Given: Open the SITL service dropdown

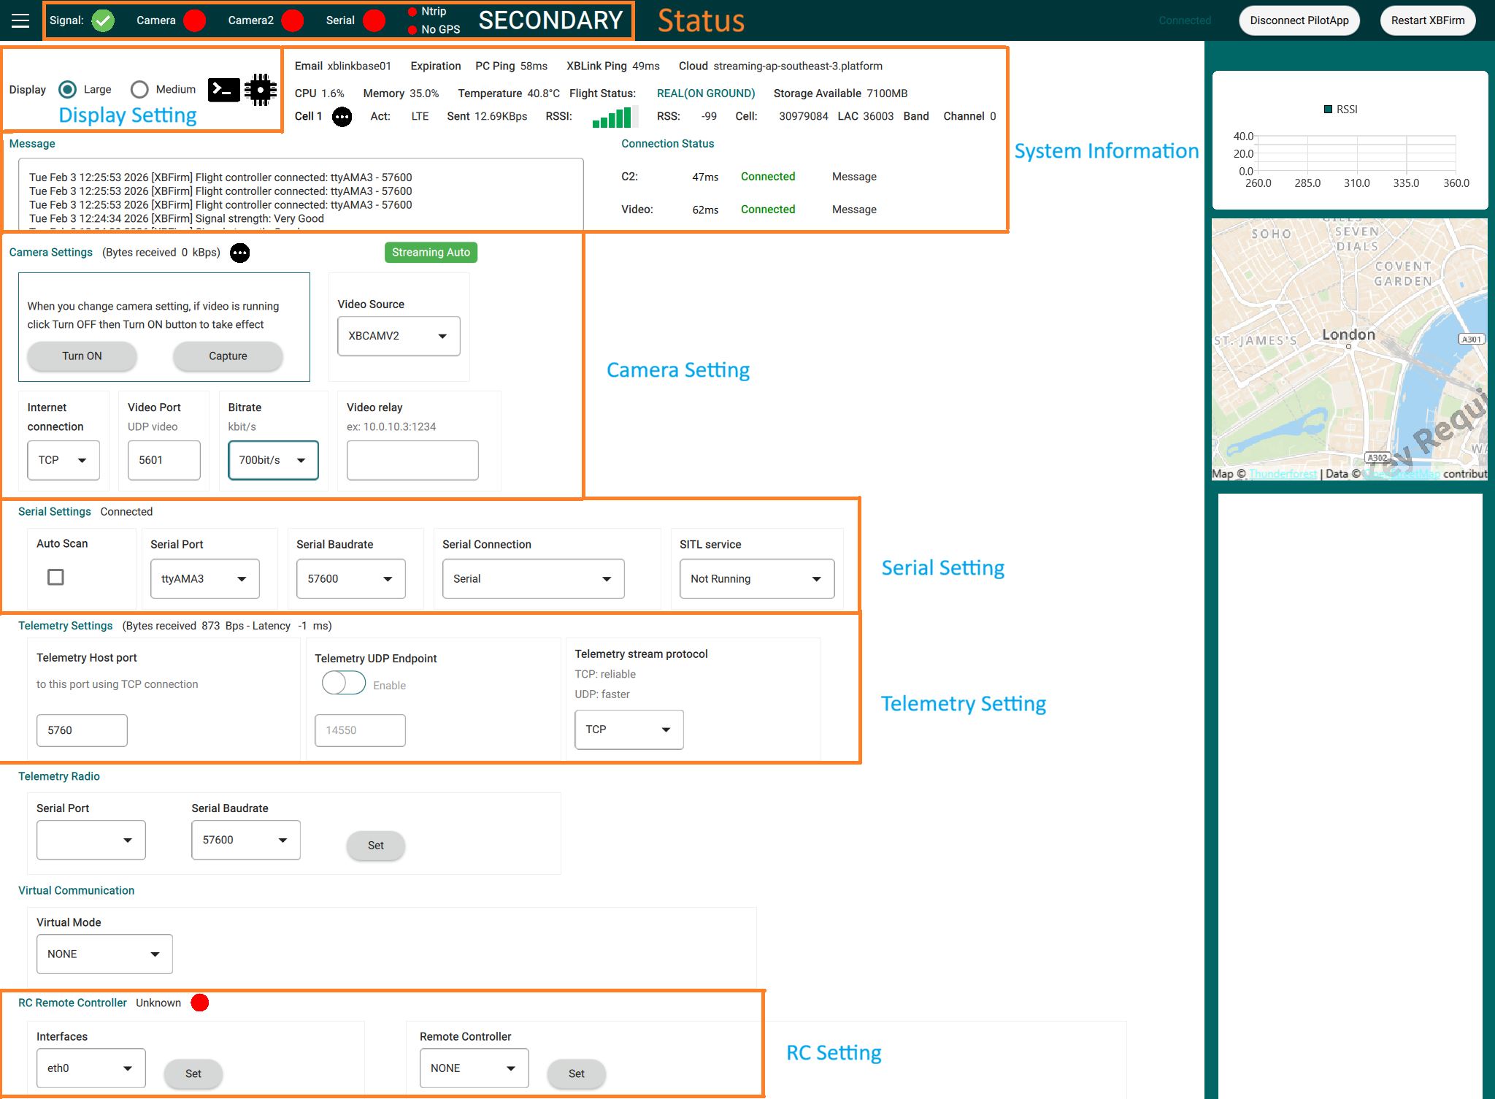Looking at the screenshot, I should coord(756,578).
